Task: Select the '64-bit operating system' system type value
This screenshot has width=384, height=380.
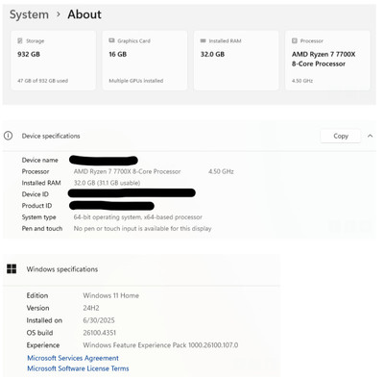Action: tap(138, 217)
